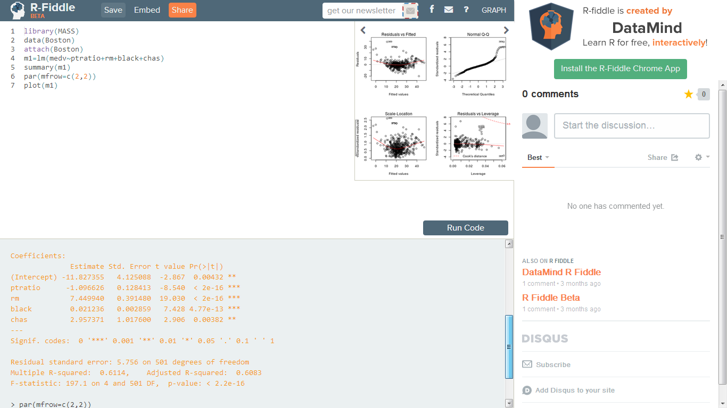Open the Disqus Share menu
727x408 pixels.
point(663,157)
